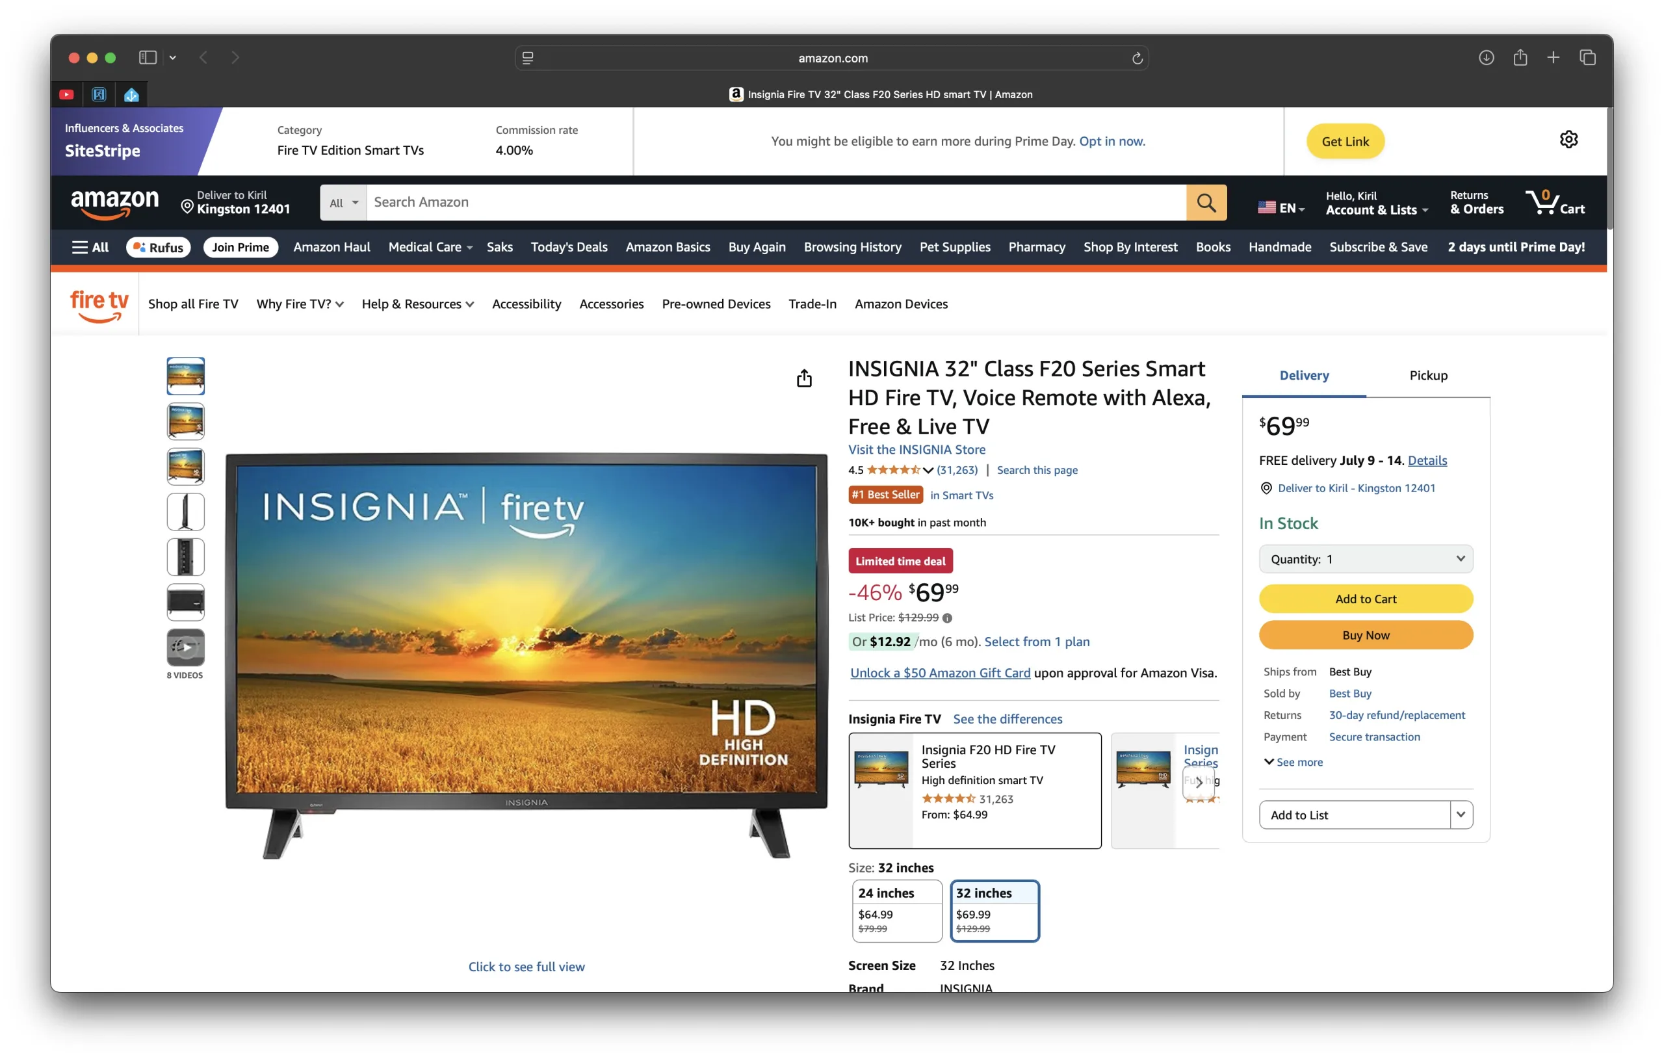
Task: Expand the Medical Care dropdown
Action: click(430, 247)
